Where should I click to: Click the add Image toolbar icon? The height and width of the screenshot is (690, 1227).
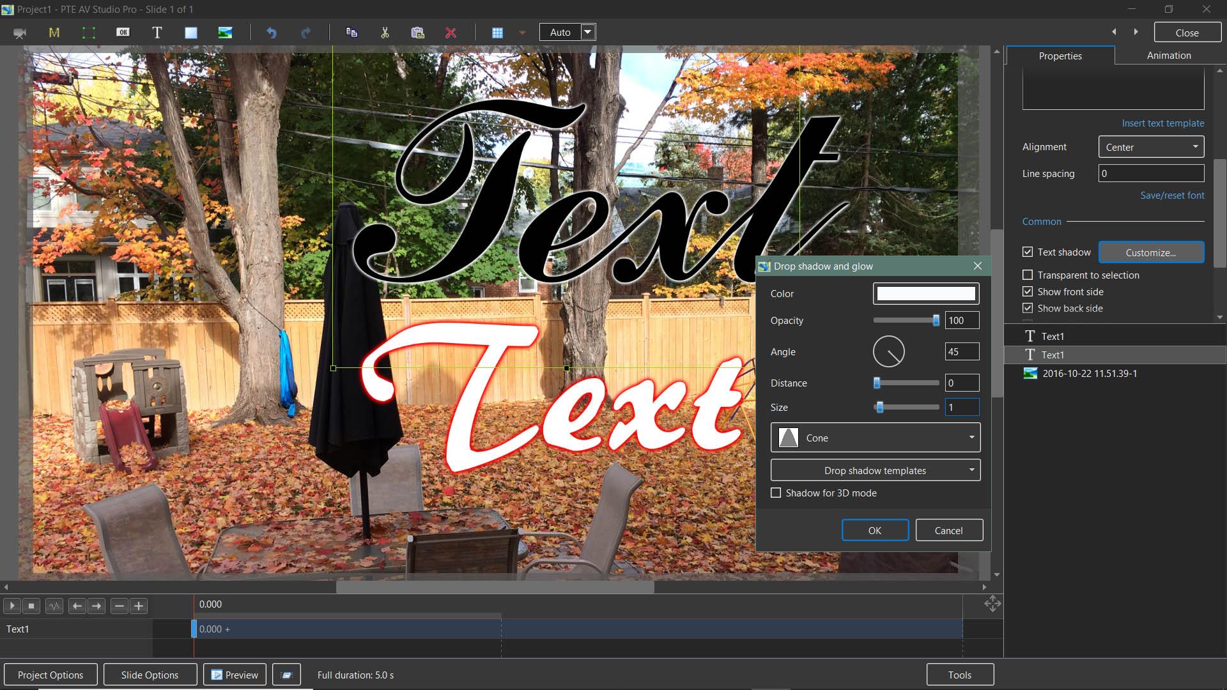[x=225, y=33]
